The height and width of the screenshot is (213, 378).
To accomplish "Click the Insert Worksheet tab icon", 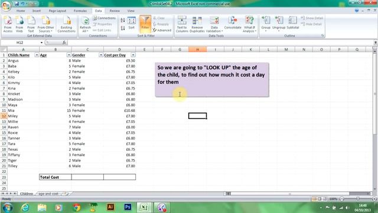I will (x=66, y=193).
